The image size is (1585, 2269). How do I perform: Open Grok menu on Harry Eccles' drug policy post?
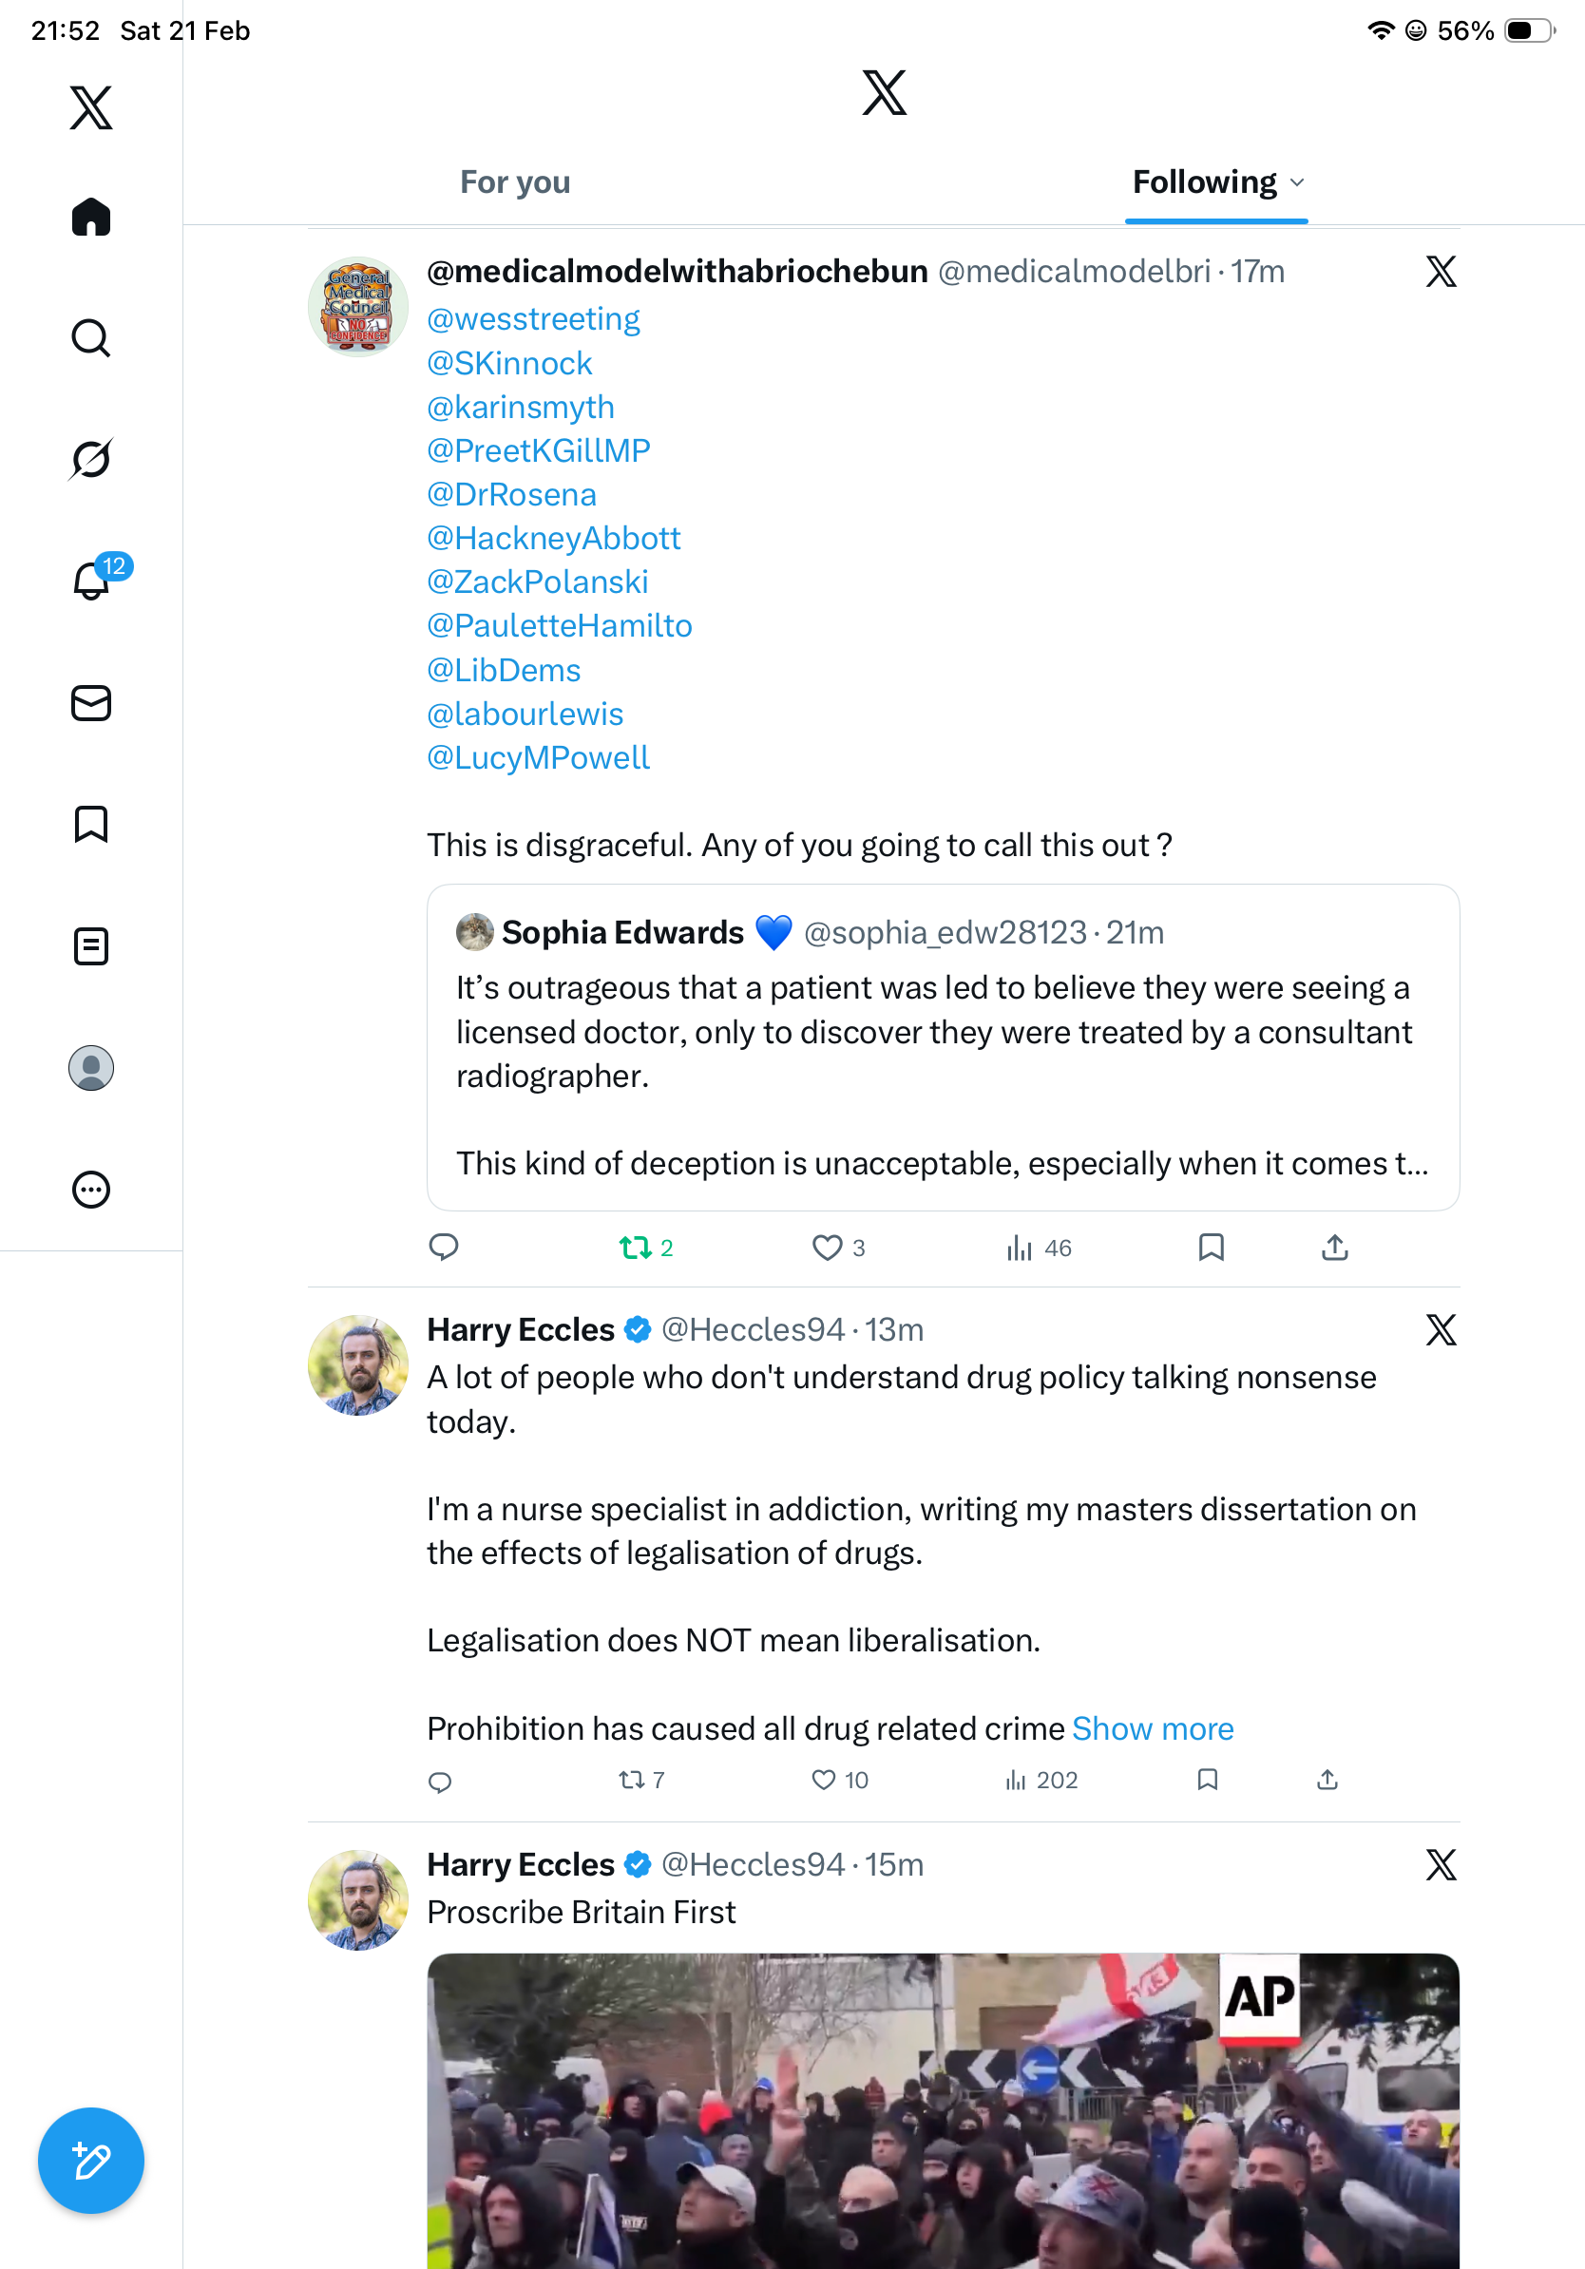point(1441,1330)
